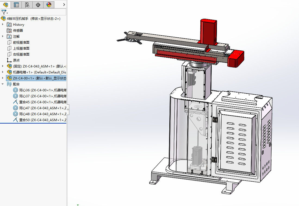The image size is (299, 206).
Task: Select the 上视基准面 top plane
Action: coord(21,48)
